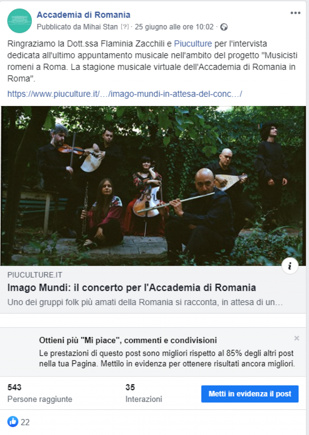309x435 pixels.
Task: Click the info icon on link preview
Action: pos(290,266)
